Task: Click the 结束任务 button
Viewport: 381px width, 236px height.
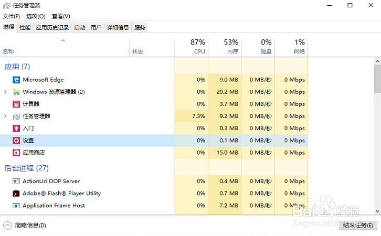Action: pos(358,226)
